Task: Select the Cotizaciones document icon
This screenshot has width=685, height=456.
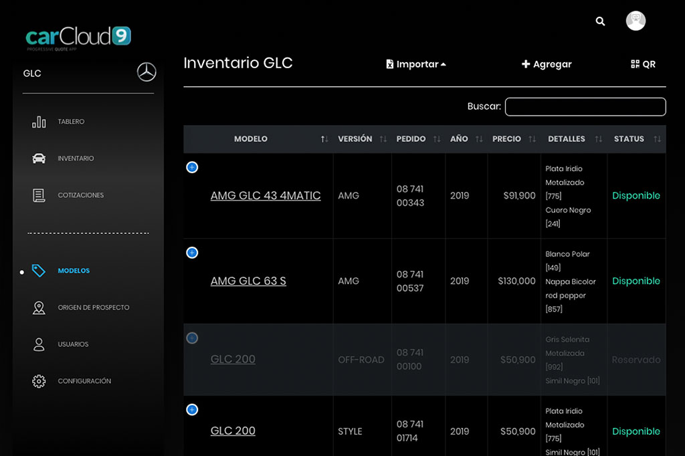Action: click(x=39, y=195)
